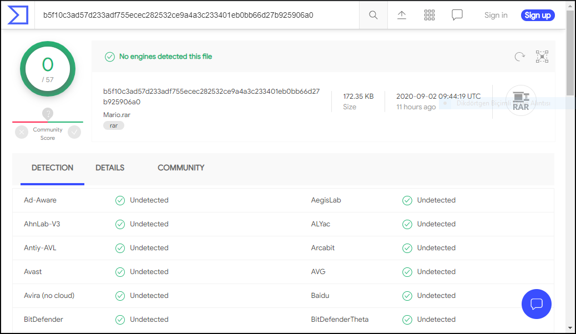Open the upload file icon
The width and height of the screenshot is (576, 334).
point(402,15)
